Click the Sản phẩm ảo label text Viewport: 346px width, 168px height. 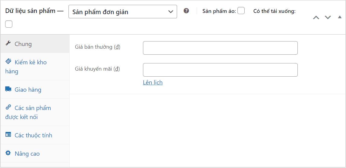tap(219, 11)
